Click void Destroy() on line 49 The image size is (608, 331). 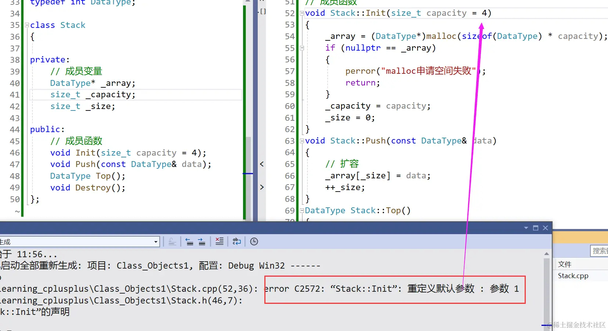[x=88, y=188]
